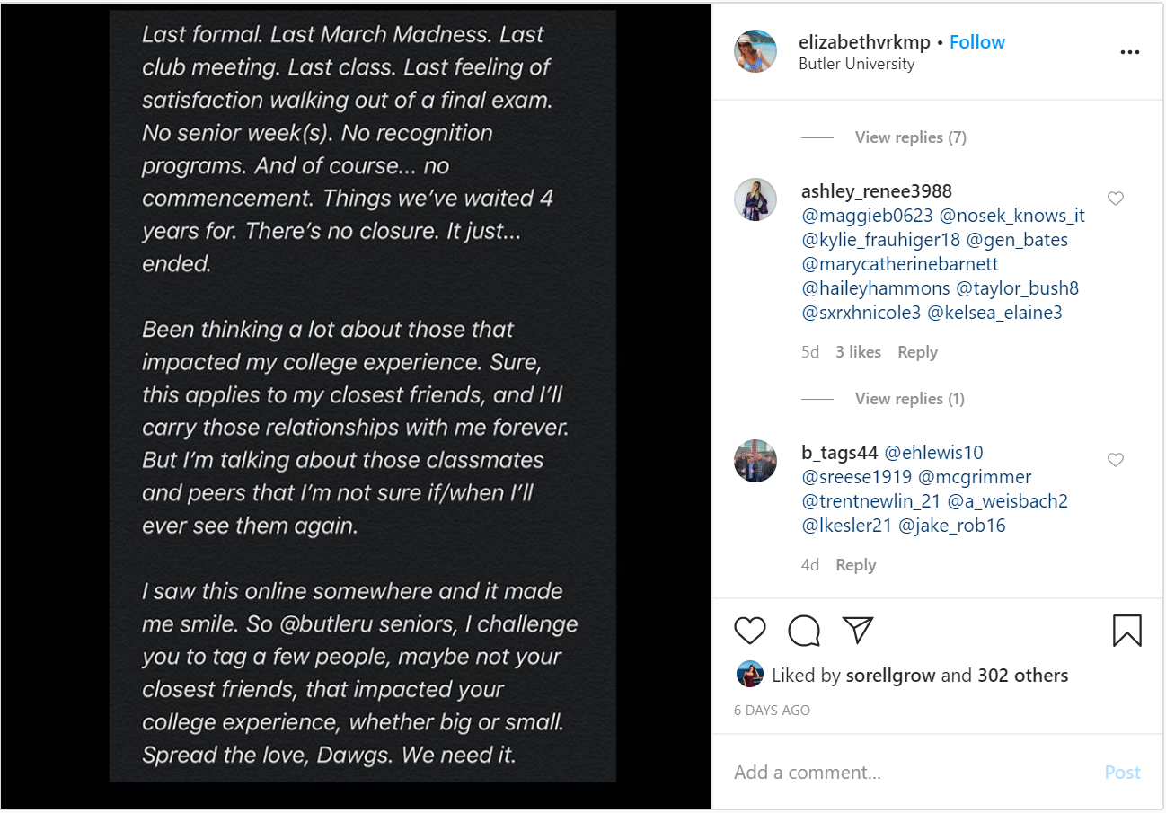Open b_tags44's avatar
The height and width of the screenshot is (813, 1166).
coord(755,461)
